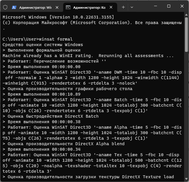Click the administrator shield icon

5,7
